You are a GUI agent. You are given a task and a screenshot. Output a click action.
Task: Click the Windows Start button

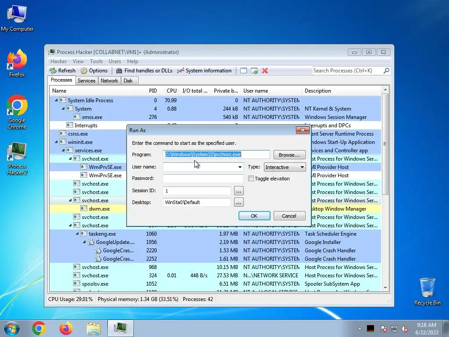[x=12, y=328]
